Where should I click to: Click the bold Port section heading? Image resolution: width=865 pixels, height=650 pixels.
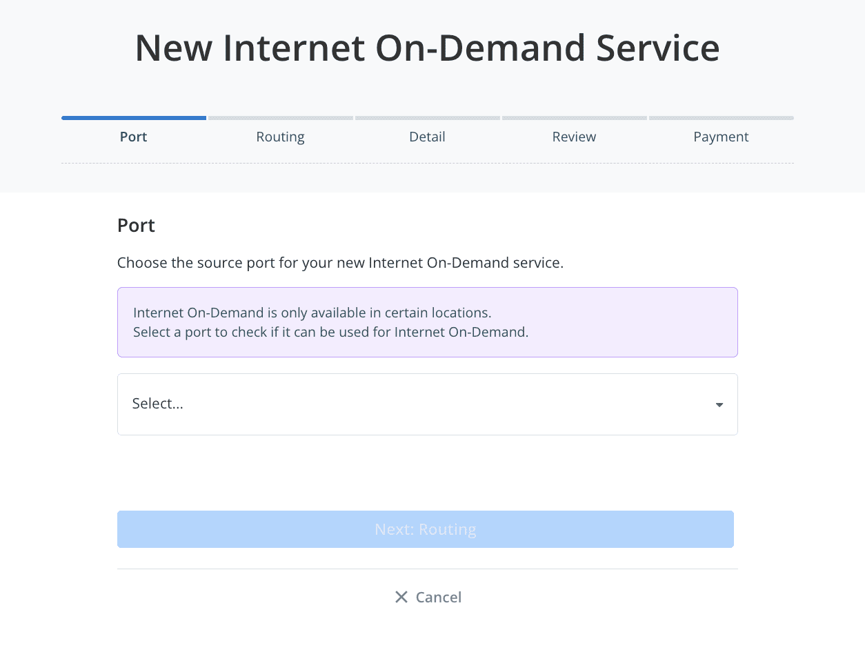click(136, 226)
